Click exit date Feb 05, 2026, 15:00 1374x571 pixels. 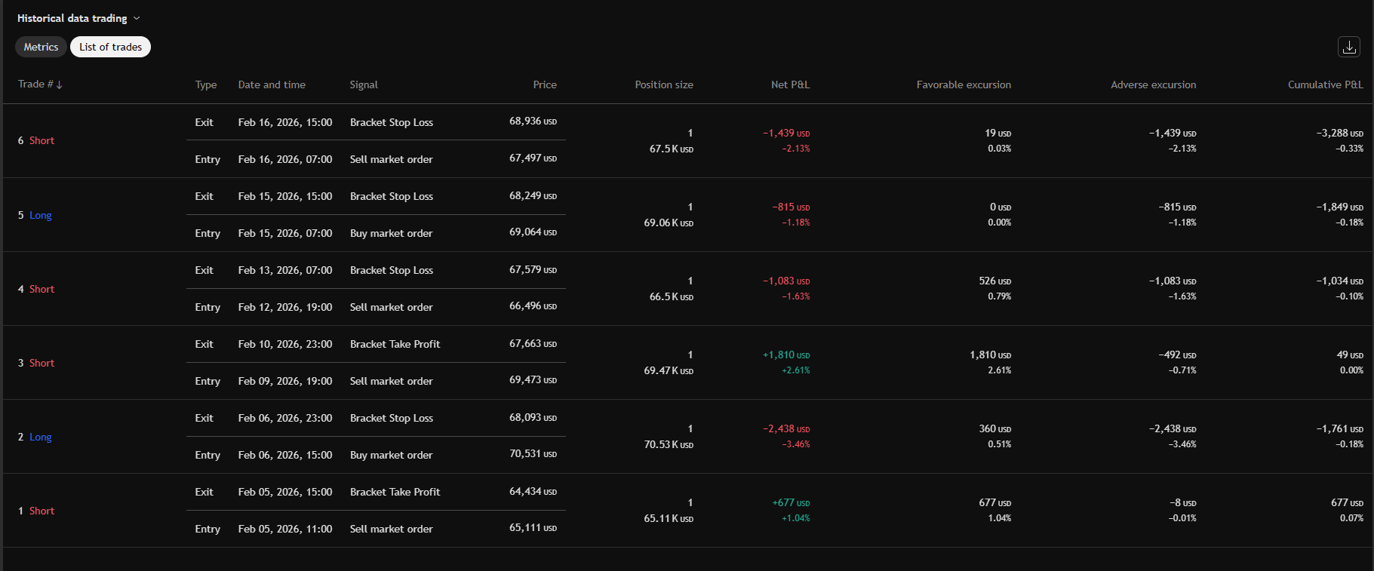tap(285, 492)
